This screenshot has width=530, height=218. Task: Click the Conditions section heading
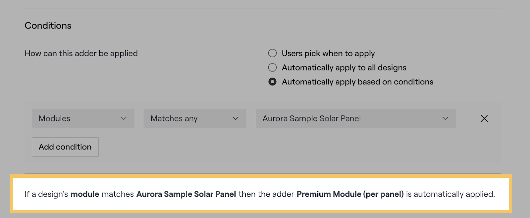(48, 25)
